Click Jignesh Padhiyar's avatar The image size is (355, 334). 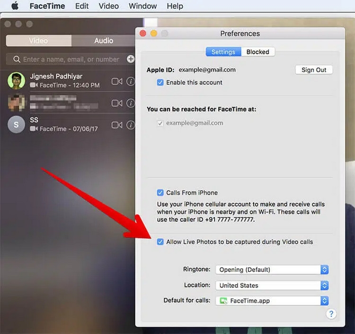pos(16,81)
